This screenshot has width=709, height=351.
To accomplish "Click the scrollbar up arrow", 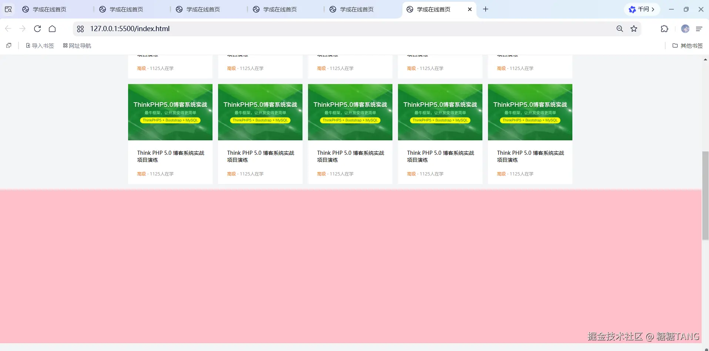I will [x=705, y=59].
